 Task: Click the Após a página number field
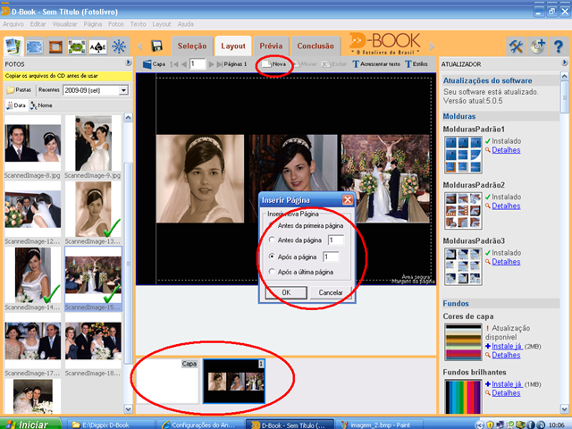[x=331, y=257]
